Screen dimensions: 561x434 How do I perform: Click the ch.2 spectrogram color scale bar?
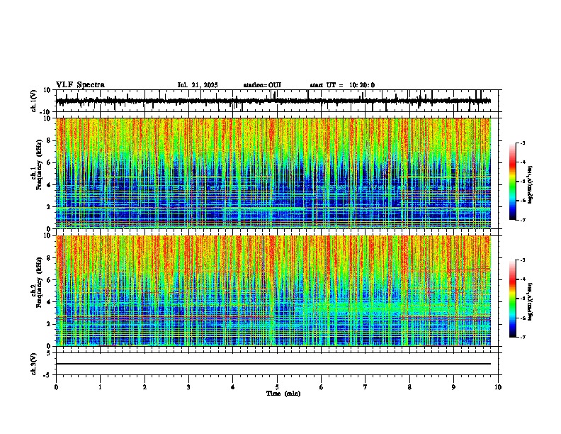[x=512, y=299]
